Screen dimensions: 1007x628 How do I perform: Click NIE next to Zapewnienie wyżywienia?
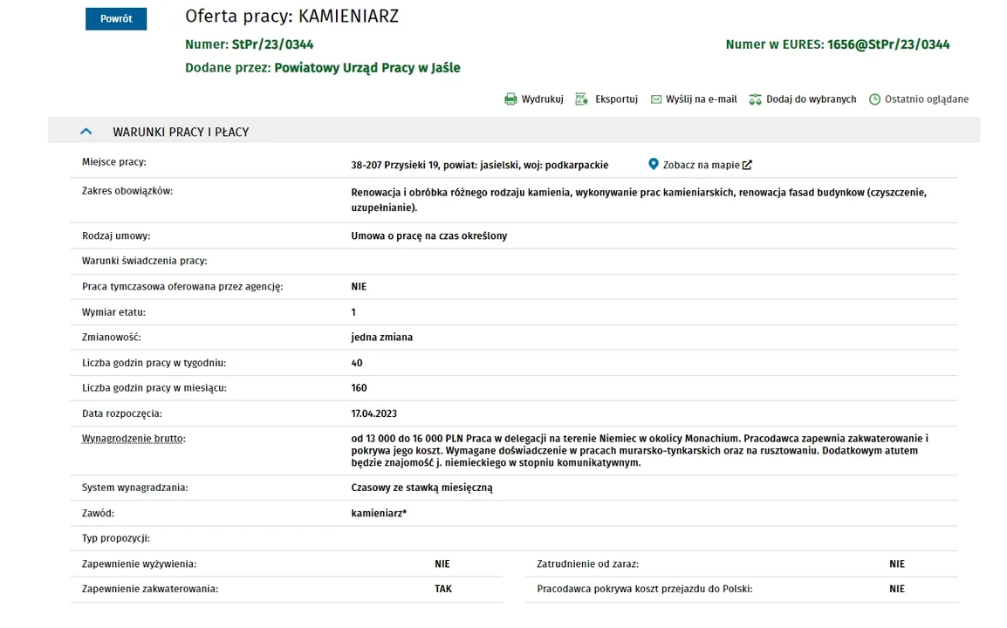(442, 563)
